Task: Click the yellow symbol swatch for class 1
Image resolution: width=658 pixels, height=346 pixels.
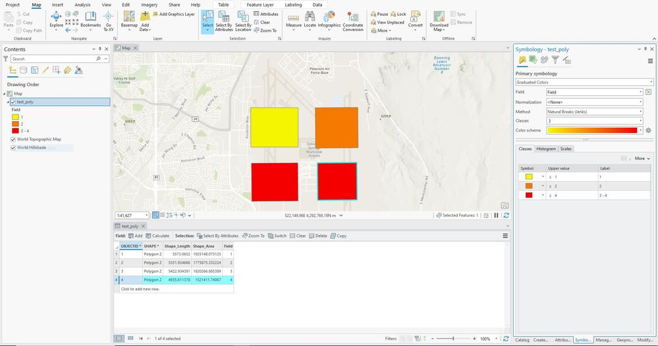Action: [529, 177]
